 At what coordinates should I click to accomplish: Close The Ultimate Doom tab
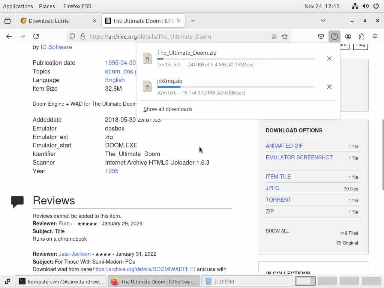click(179, 21)
